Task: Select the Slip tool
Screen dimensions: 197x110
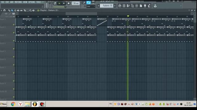Action: click(x=21, y=10)
